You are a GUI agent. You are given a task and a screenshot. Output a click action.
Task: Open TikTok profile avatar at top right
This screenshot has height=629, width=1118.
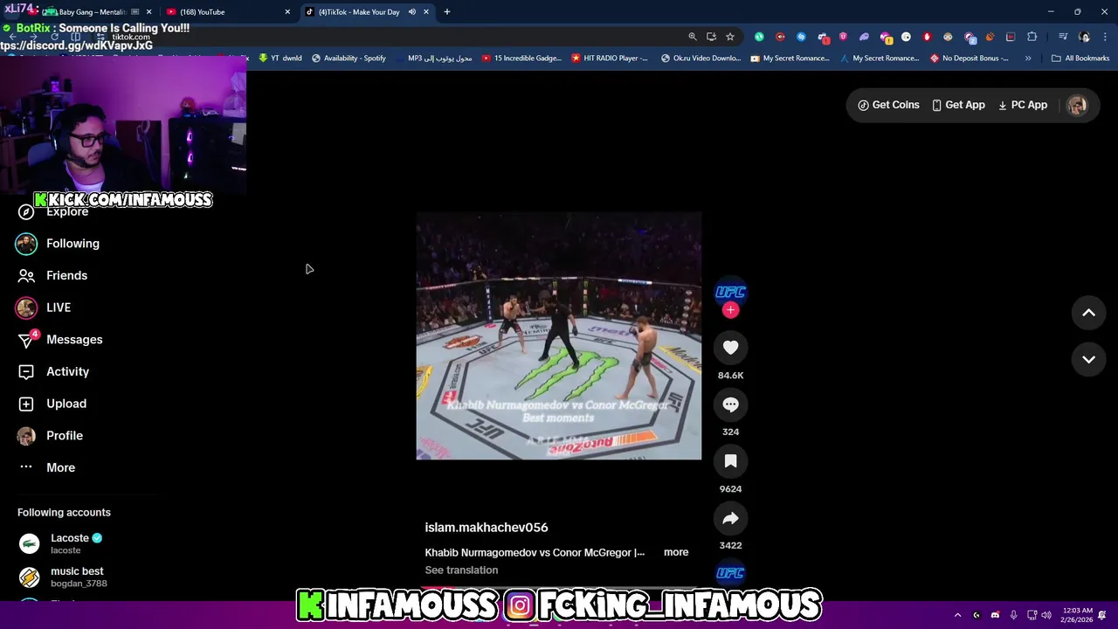(x=1077, y=105)
